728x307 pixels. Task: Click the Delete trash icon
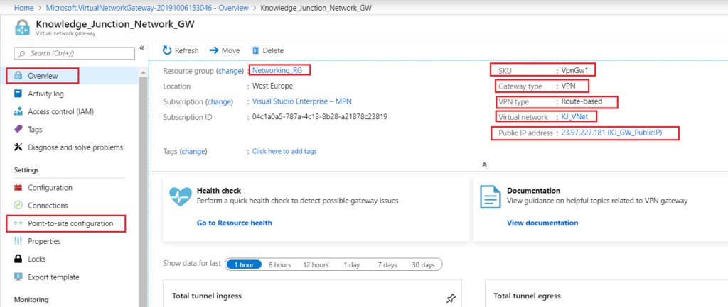[x=255, y=50]
